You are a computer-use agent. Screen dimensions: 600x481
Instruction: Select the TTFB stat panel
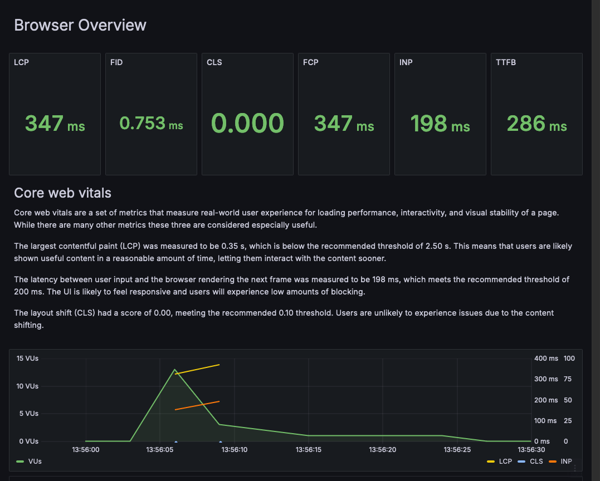tap(536, 114)
